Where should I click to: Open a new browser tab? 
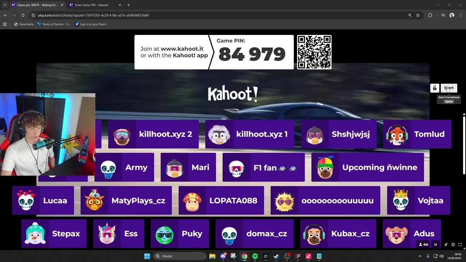[129, 5]
